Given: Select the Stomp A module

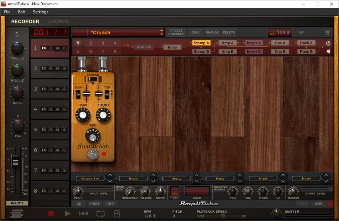Looking at the screenshot, I should click(x=201, y=43).
